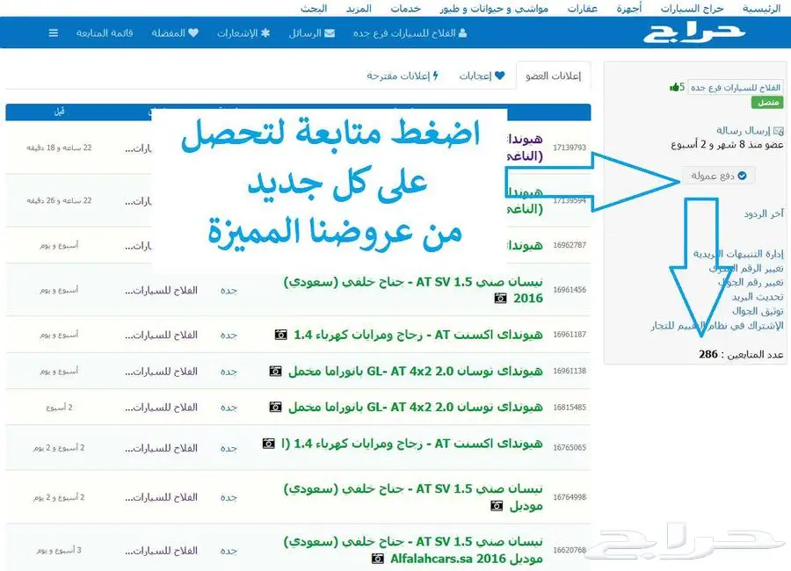The height and width of the screenshot is (571, 791).
Task: Switch to إعلانات العضو tab
Action: tap(553, 76)
